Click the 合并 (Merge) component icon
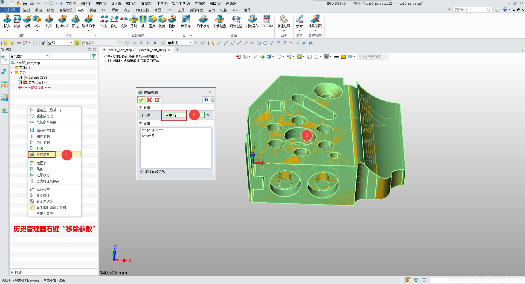Screen dimensions: 525x284 click(x=37, y=21)
